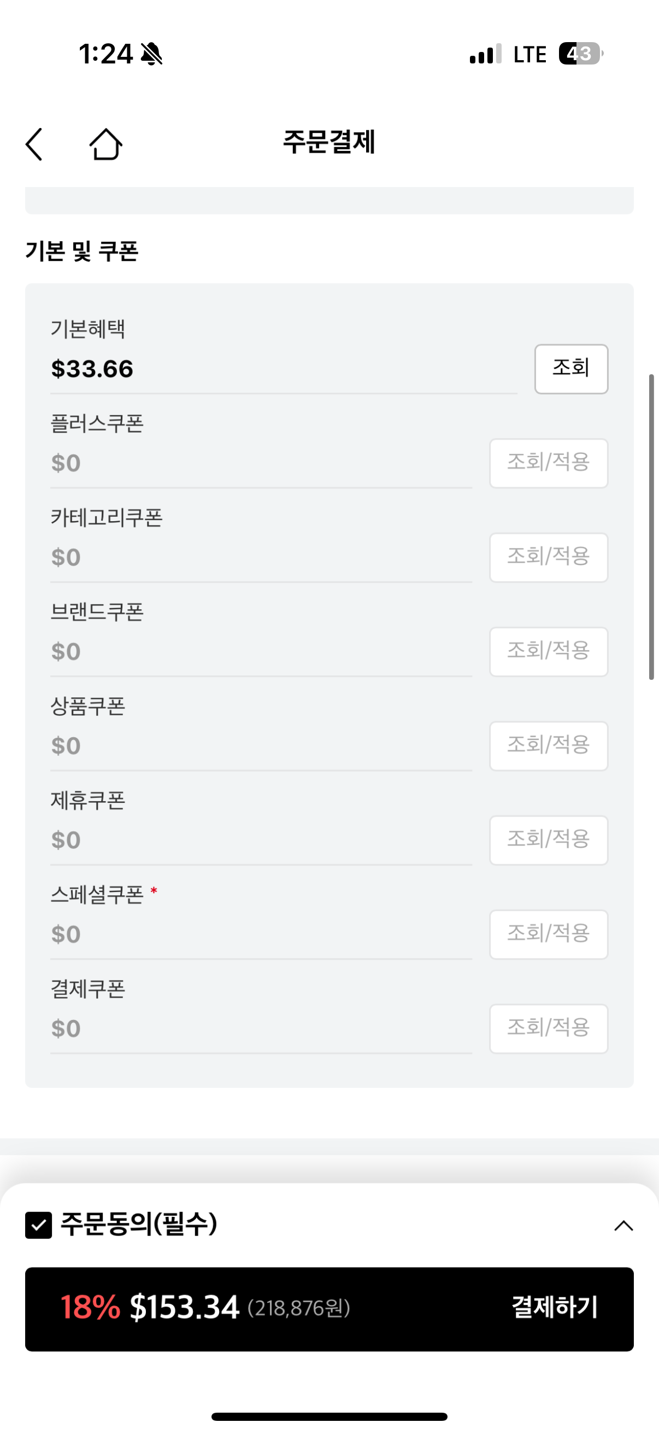Tap 조회/적용 for 브랜드쿠폰
The height and width of the screenshot is (1434, 659).
click(x=548, y=651)
